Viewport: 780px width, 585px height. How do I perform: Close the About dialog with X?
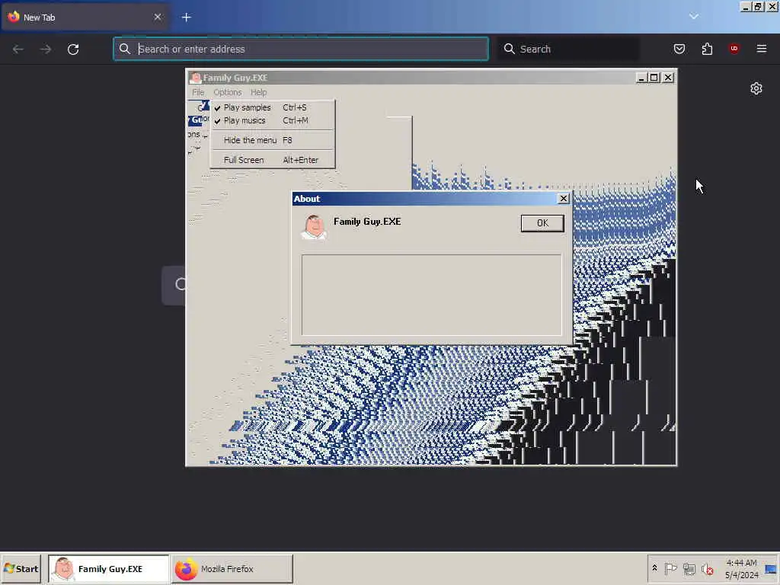563,199
